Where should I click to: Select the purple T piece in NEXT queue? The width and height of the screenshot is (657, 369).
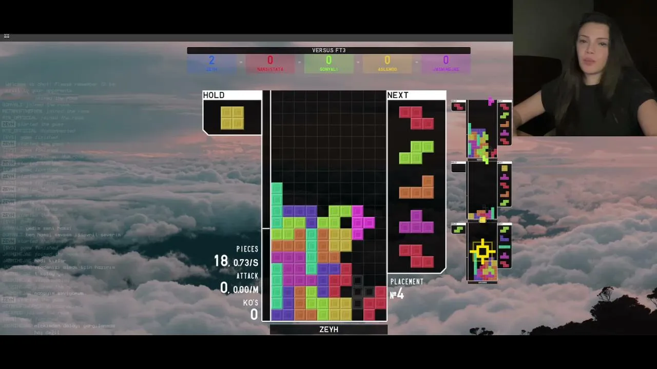click(416, 221)
